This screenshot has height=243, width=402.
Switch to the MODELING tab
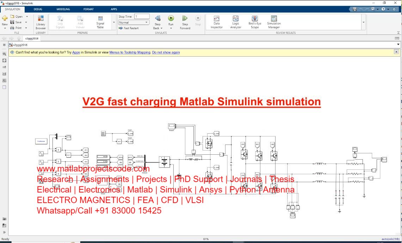tap(63, 9)
